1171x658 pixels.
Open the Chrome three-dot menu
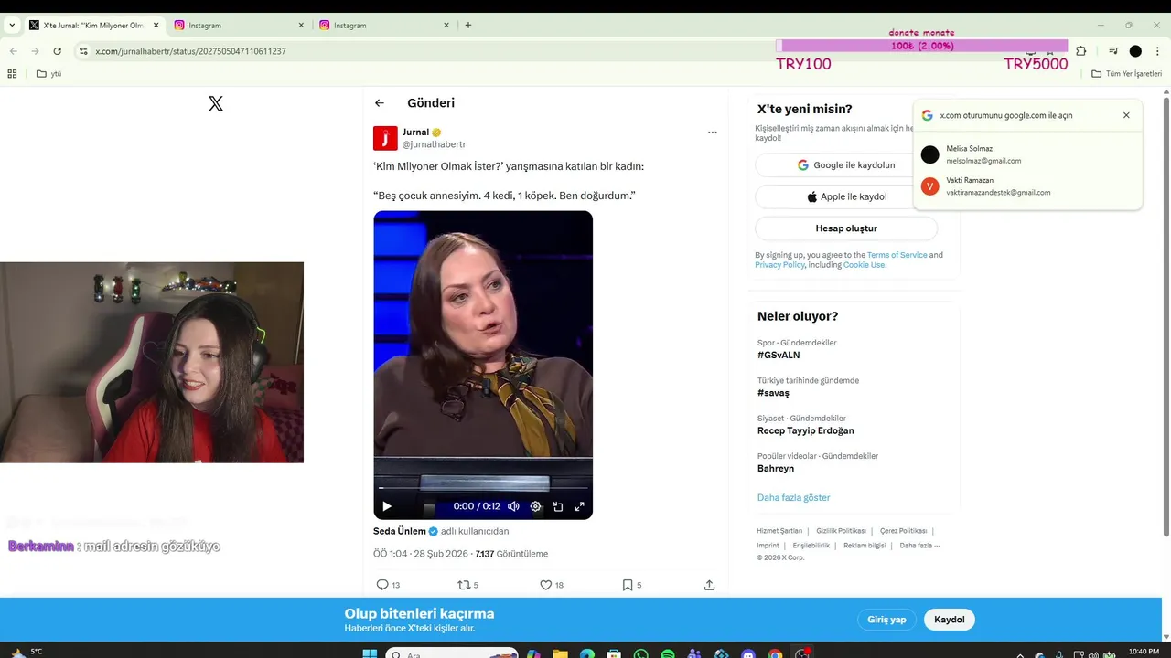1157,51
